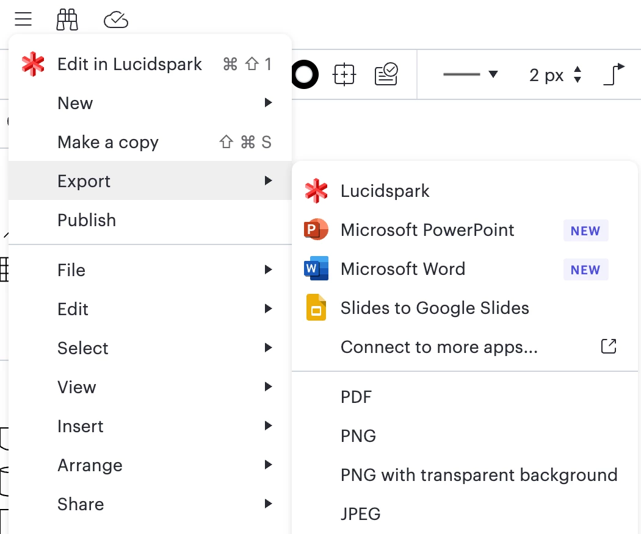Click the arrow next to View

[268, 386]
